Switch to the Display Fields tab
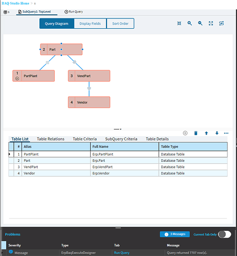 [90, 24]
